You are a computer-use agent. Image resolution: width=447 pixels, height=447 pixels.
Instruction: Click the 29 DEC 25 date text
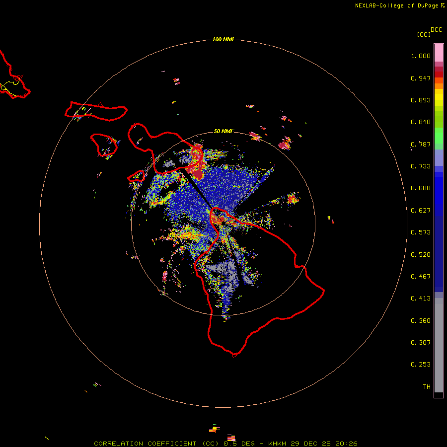point(310,444)
